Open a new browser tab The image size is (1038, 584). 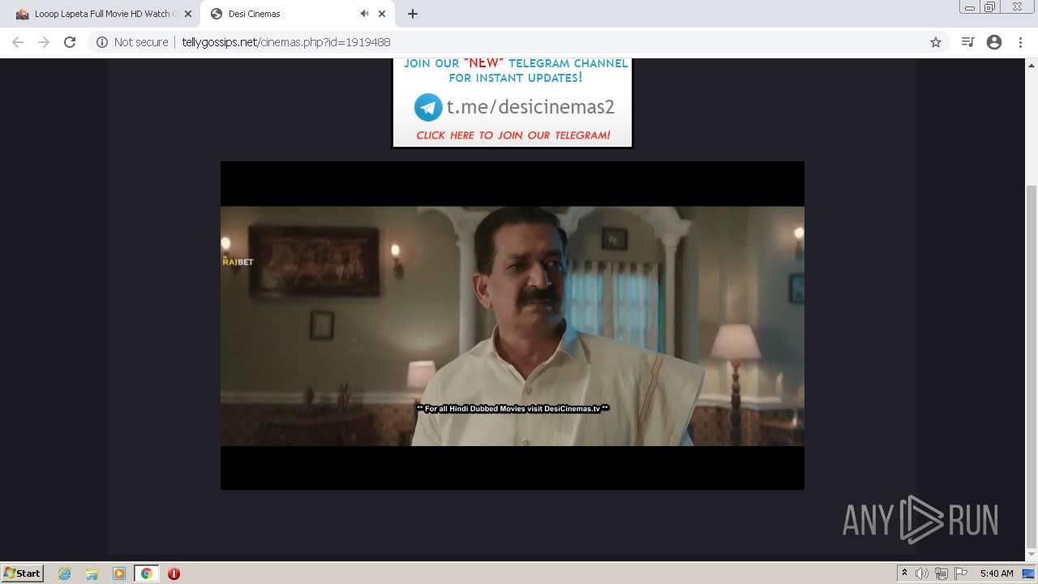click(413, 14)
